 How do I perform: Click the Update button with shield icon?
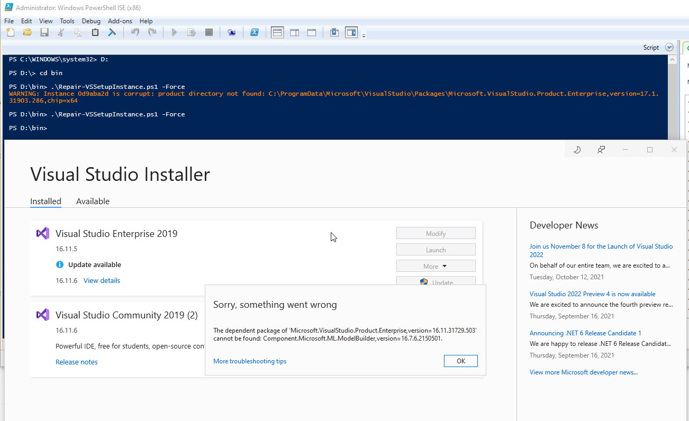436,282
